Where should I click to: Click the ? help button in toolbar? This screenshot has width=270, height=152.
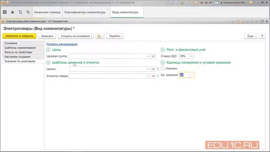point(262,36)
